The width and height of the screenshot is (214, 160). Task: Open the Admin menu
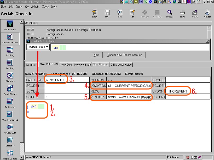(35, 7)
